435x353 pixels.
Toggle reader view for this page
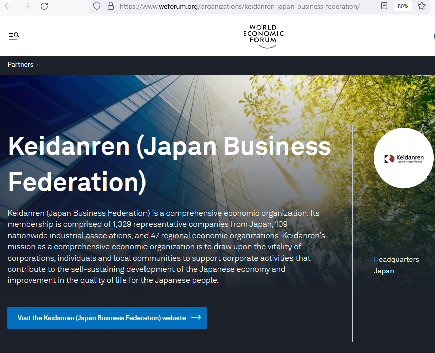click(384, 6)
